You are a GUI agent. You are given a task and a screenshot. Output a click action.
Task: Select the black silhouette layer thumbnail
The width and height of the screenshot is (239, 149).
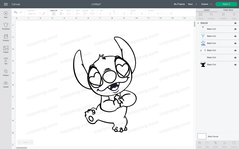(203, 65)
